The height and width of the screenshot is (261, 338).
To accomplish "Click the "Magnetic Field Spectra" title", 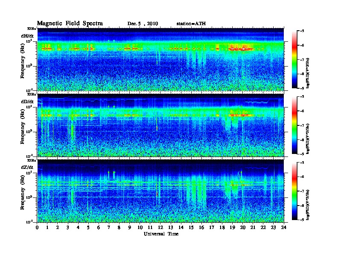I will [x=70, y=23].
